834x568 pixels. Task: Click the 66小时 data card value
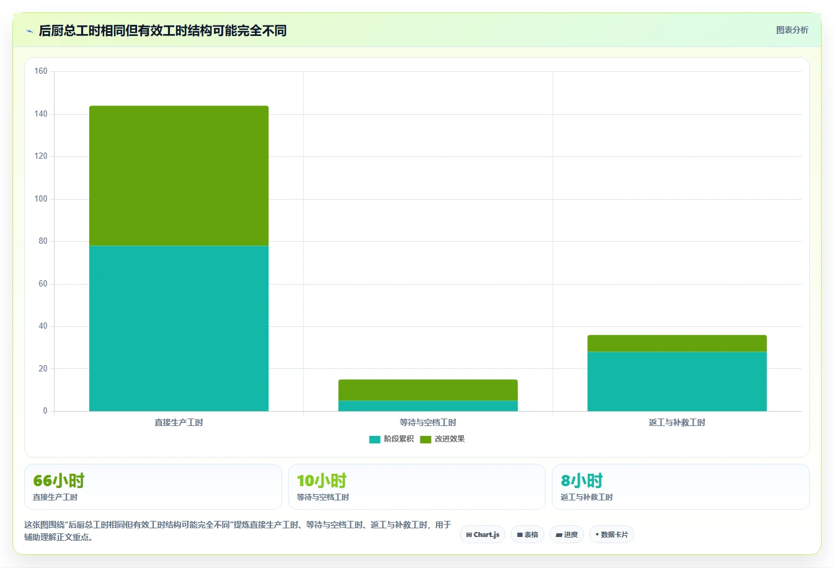point(59,481)
